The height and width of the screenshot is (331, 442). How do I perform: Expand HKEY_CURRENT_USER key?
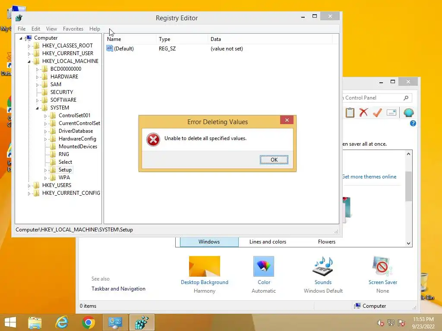tap(29, 53)
